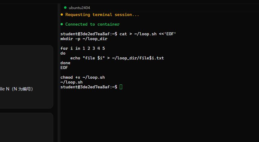Select the ubuntu2404 terminal tab
259x142 pixels.
pos(77,8)
